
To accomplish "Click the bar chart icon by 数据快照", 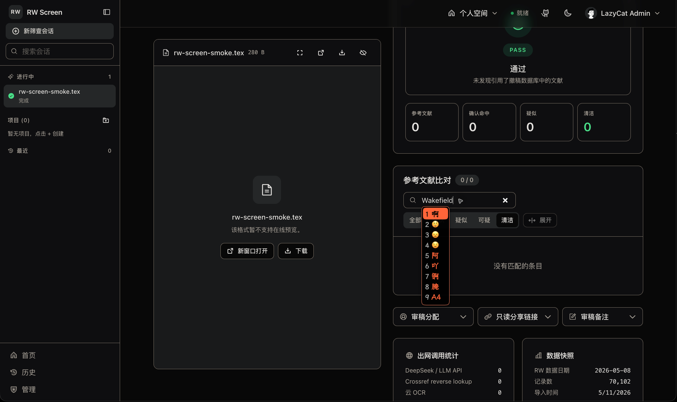I will pos(539,355).
